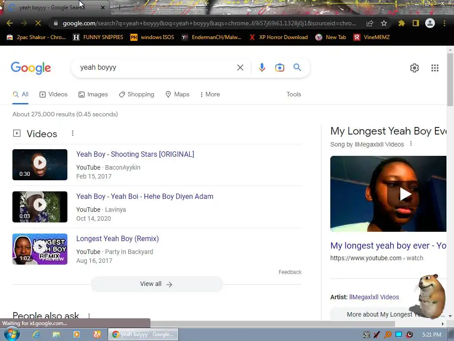Click the blue monitor tray icon

tap(399, 334)
